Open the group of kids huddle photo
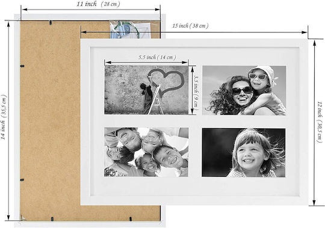The height and width of the screenshot is (228, 325). pyautogui.click(x=146, y=152)
